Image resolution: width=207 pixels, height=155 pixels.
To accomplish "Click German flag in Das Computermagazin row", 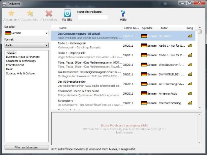I will coord(144,36).
